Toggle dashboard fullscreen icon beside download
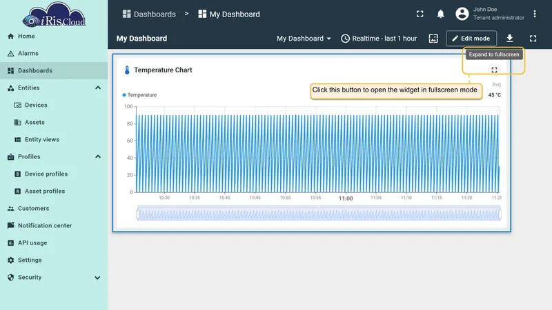 (x=533, y=39)
